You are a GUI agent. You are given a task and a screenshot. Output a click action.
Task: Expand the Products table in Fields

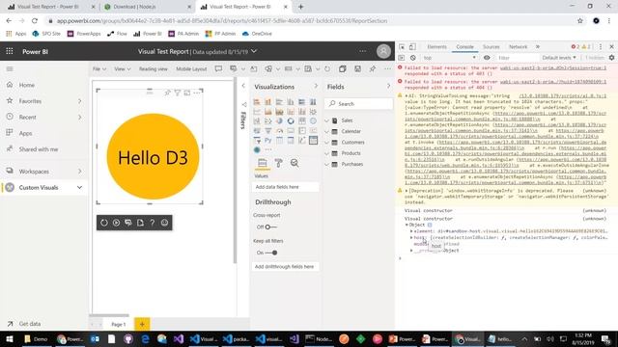[326, 153]
